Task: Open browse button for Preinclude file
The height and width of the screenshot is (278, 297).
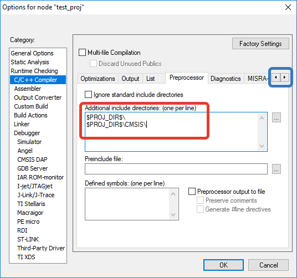Action: (276, 169)
